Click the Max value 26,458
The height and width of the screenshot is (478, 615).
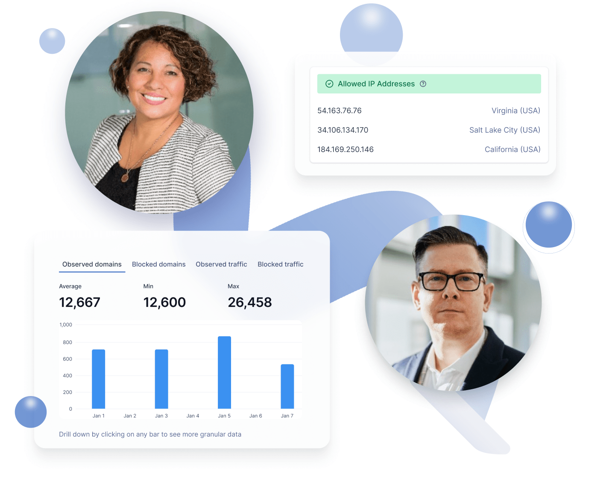(x=250, y=302)
